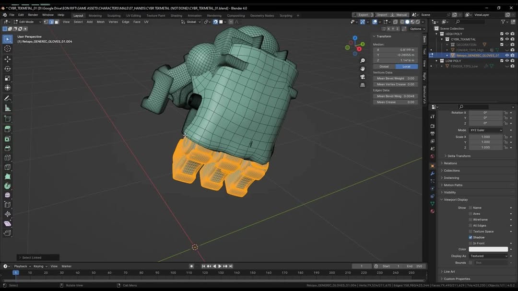Switch to the Sculpting workspace tab
Image resolution: width=518 pixels, height=291 pixels.
point(114,15)
